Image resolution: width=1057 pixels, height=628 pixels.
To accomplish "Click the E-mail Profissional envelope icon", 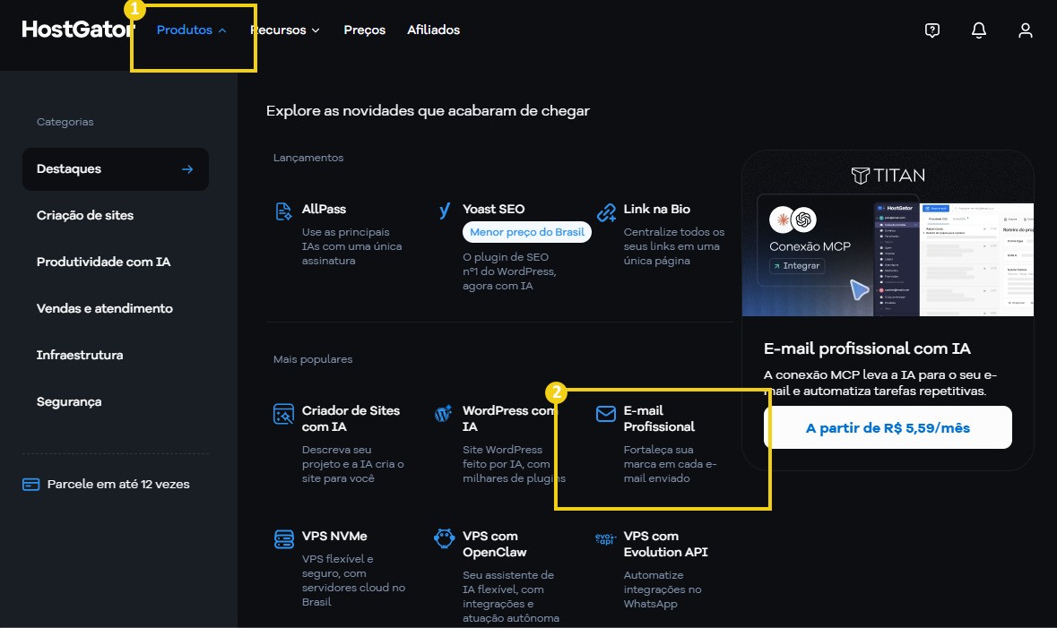I will (x=606, y=414).
